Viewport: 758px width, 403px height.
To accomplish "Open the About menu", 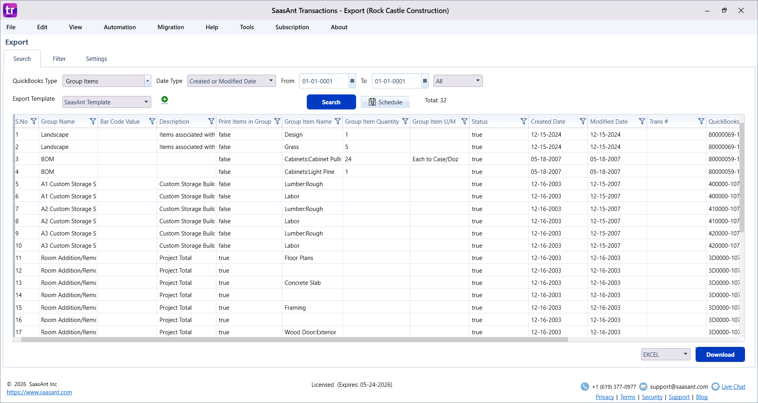I will pos(339,27).
